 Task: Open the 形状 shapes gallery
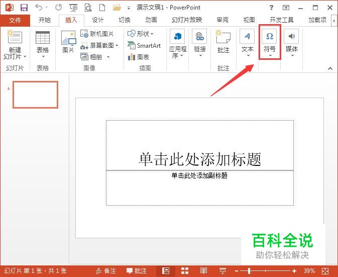141,34
